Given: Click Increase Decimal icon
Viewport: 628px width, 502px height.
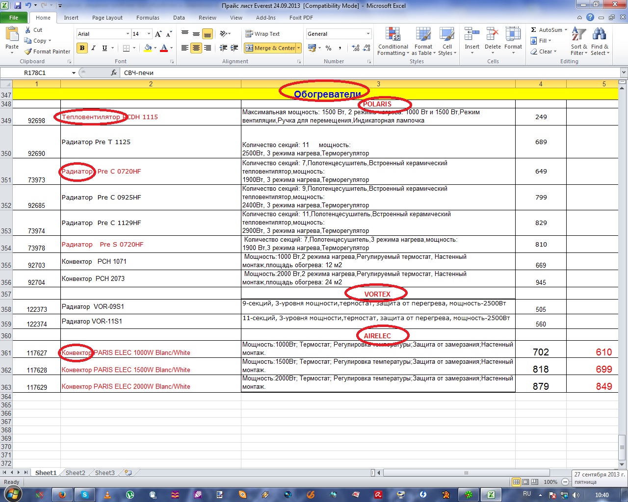Looking at the screenshot, I should tap(355, 48).
